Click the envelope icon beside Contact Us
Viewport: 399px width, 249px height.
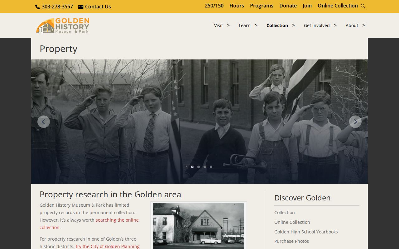pos(81,7)
